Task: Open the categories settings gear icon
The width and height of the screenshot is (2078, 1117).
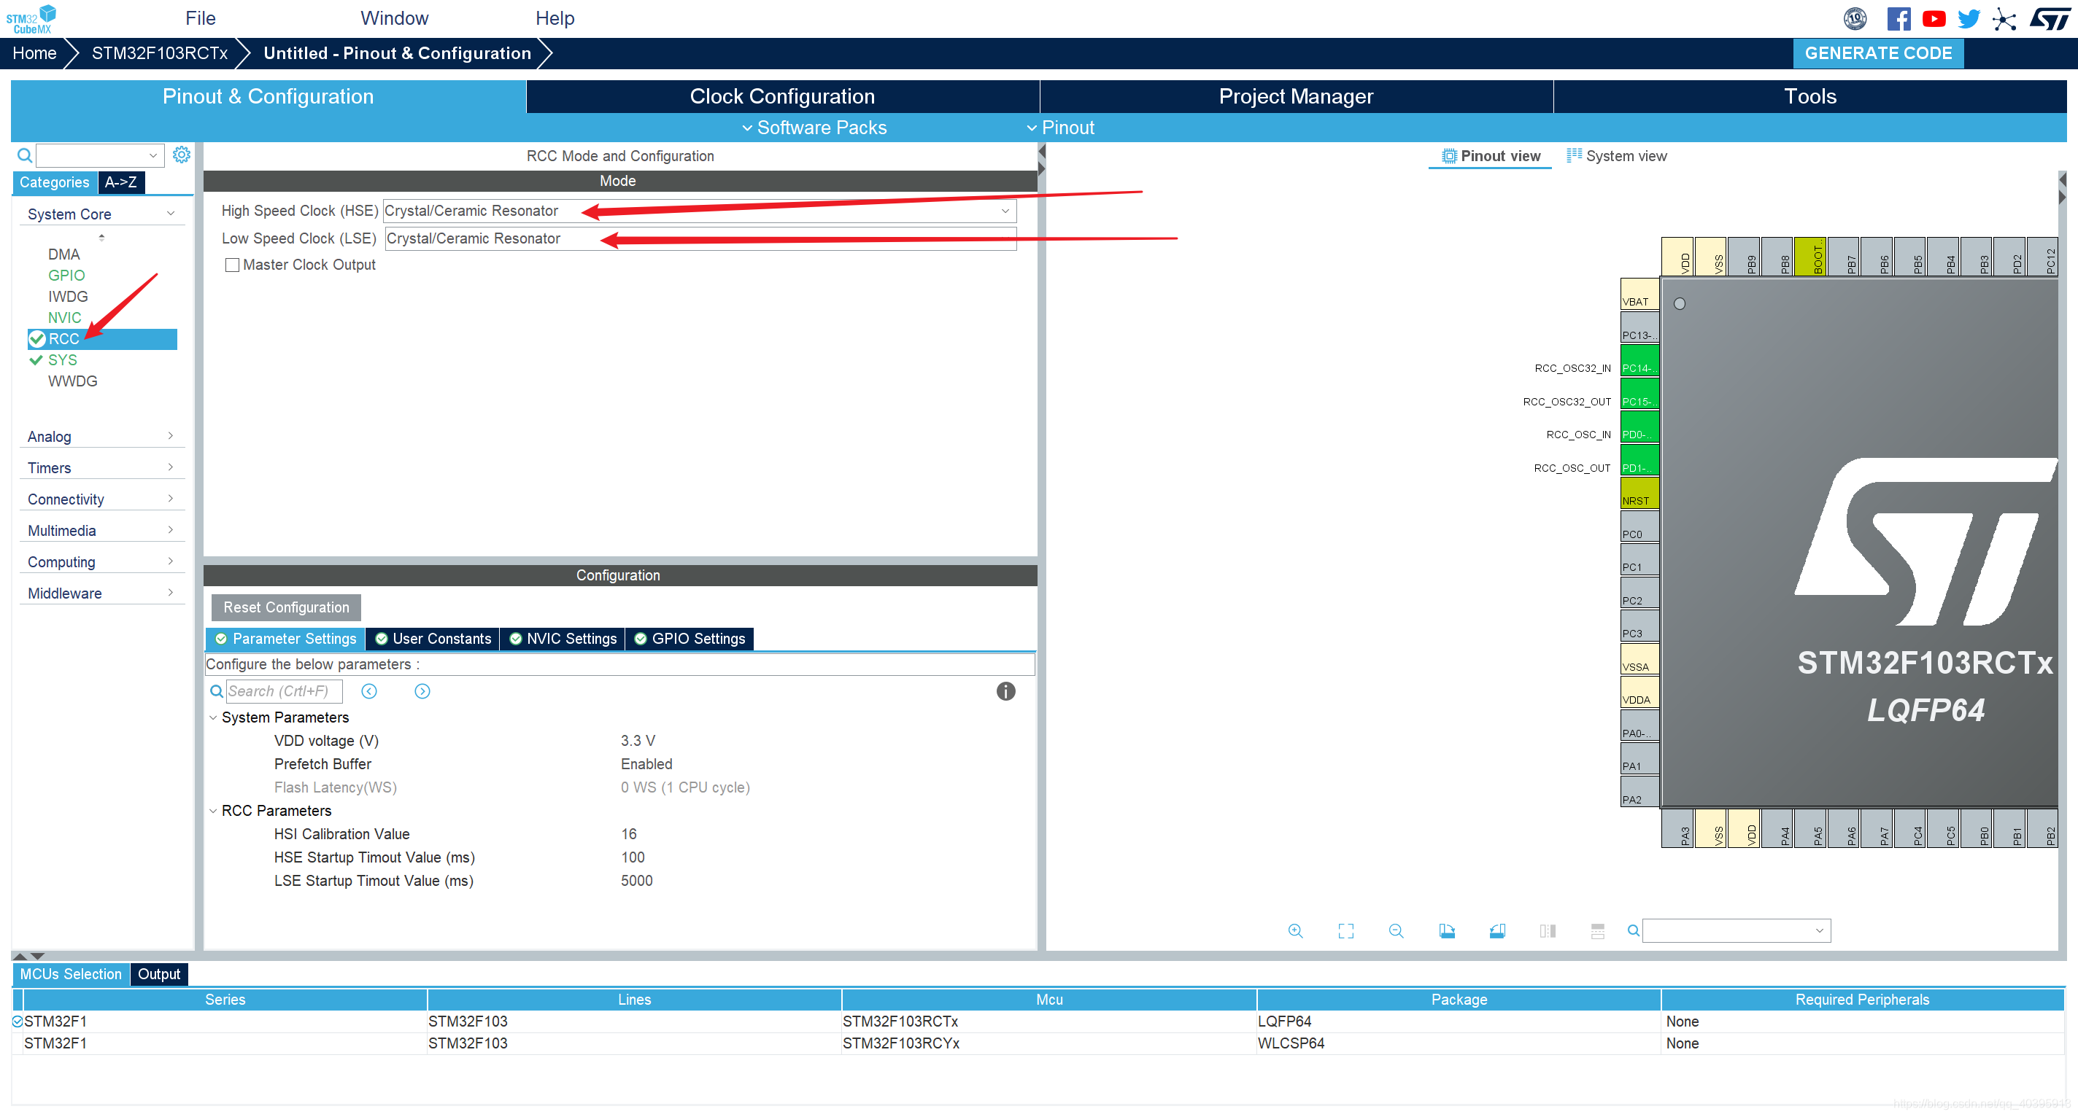Action: click(182, 155)
